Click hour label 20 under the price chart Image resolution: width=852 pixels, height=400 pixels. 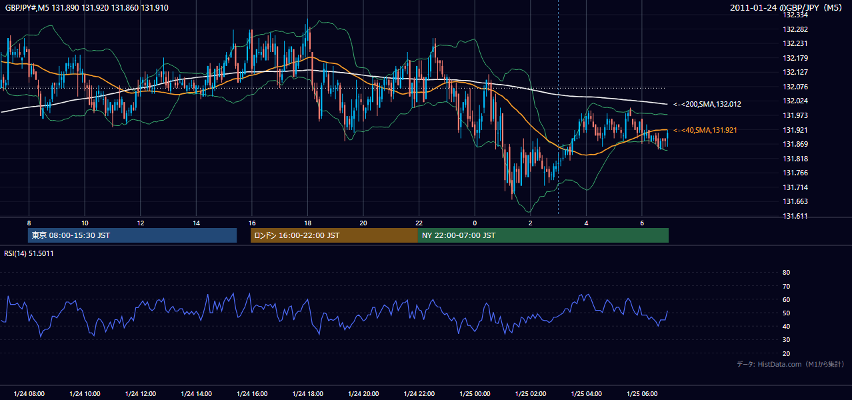tap(363, 223)
